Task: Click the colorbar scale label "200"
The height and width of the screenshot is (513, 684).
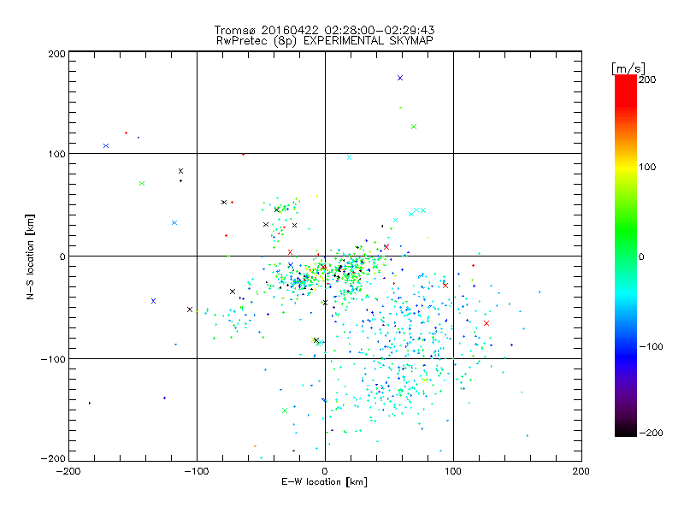Action: click(x=647, y=80)
